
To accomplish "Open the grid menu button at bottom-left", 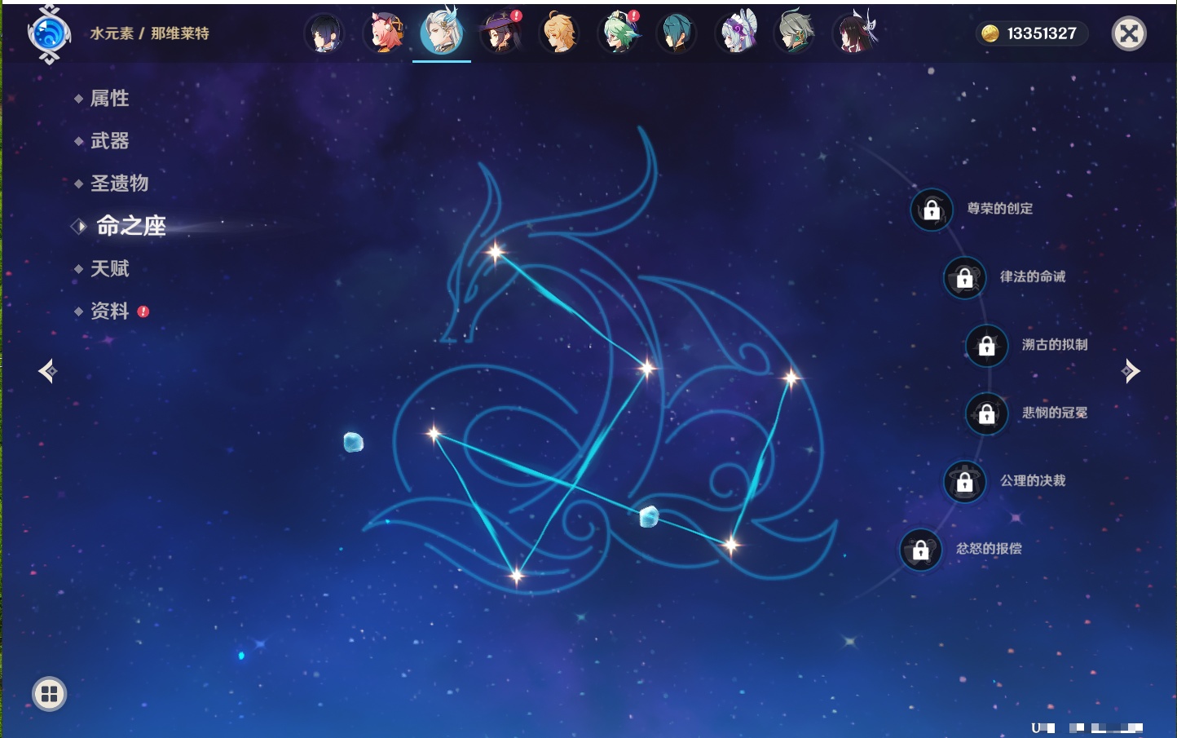I will click(x=49, y=694).
